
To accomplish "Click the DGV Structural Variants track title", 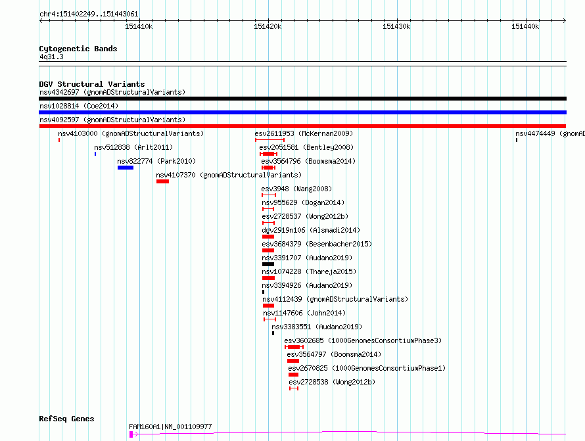I will point(92,84).
